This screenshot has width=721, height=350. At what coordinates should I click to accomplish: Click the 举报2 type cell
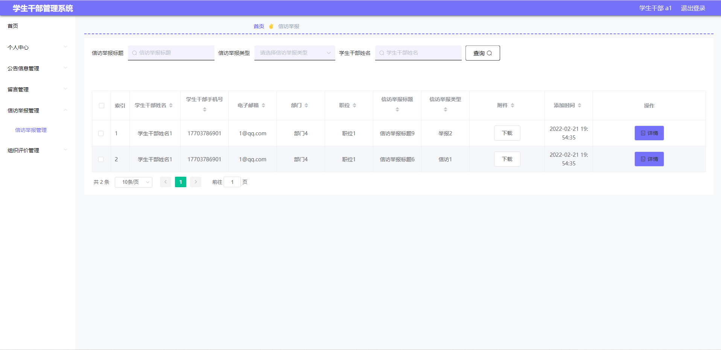tap(446, 133)
